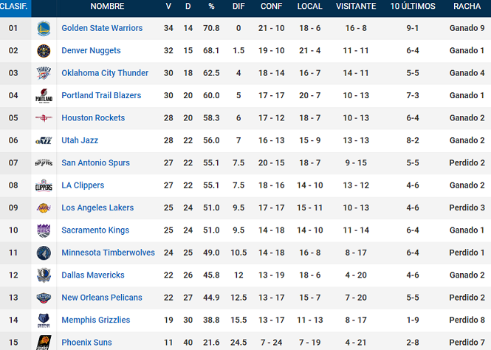Image resolution: width=491 pixels, height=350 pixels.
Task: Open the Sacramento Kings logo
Action: pos(44,230)
